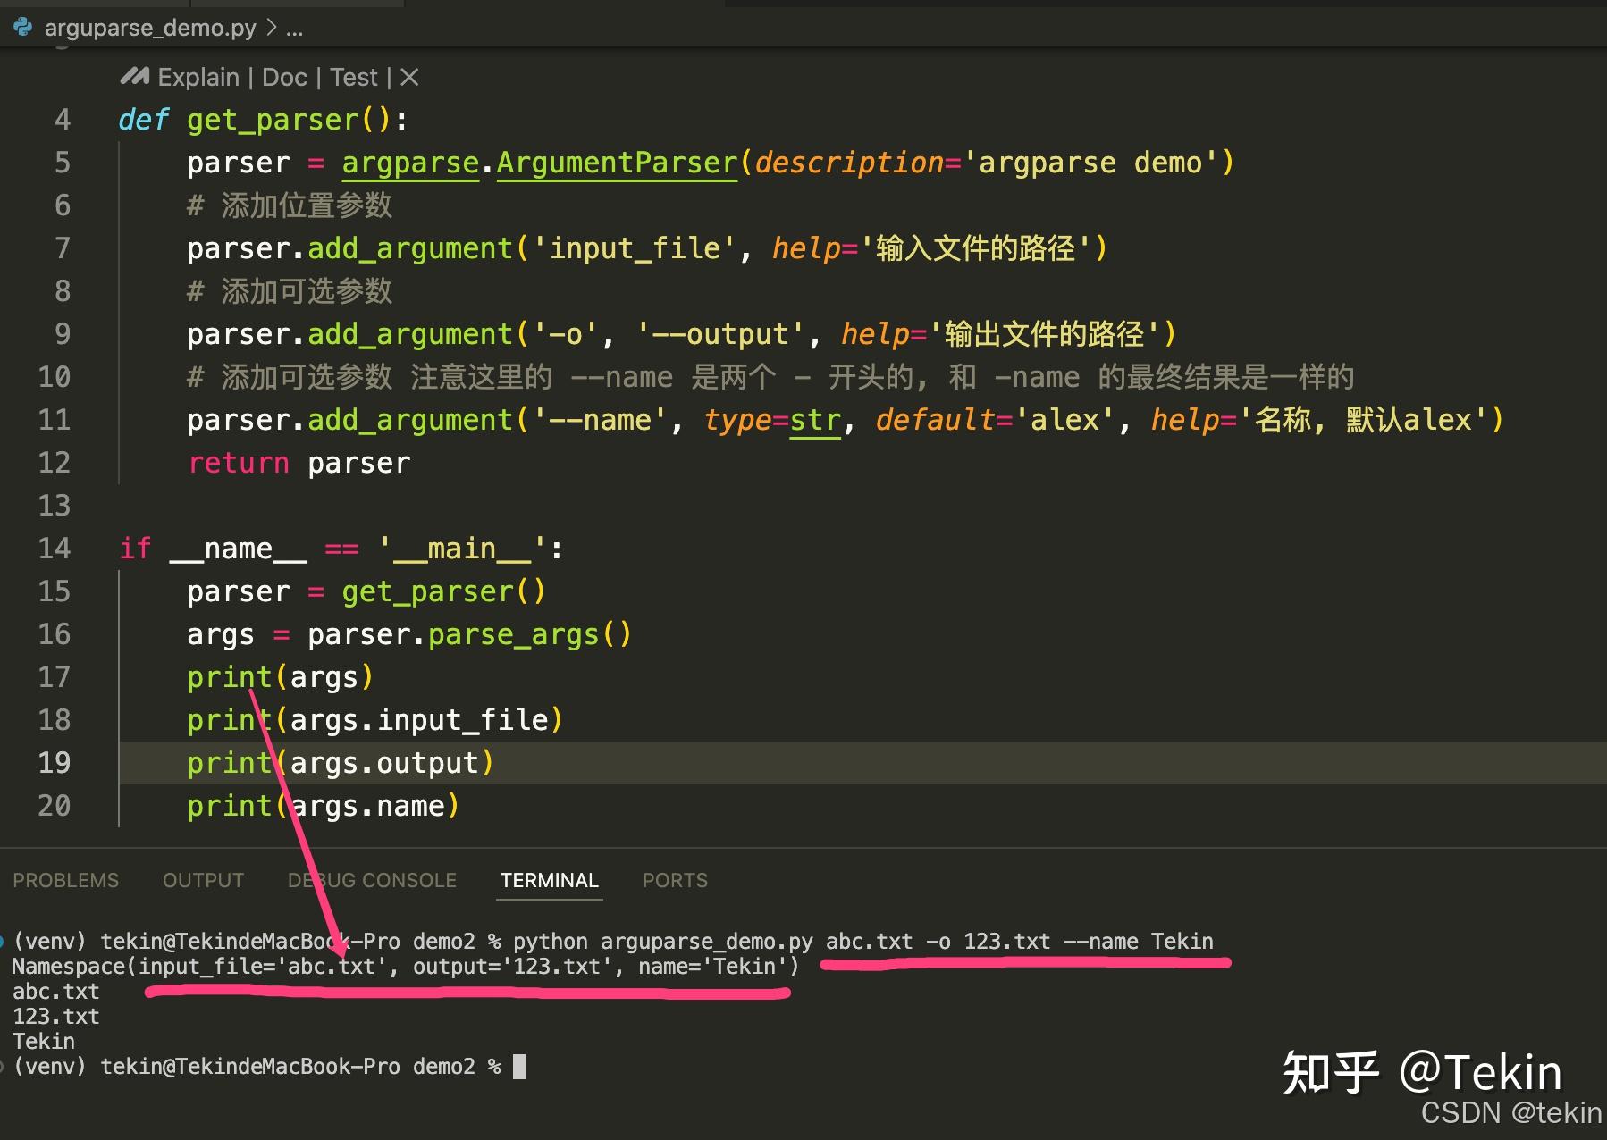1607x1140 pixels.
Task: Open the OUTPUT panel tab
Action: tap(202, 880)
